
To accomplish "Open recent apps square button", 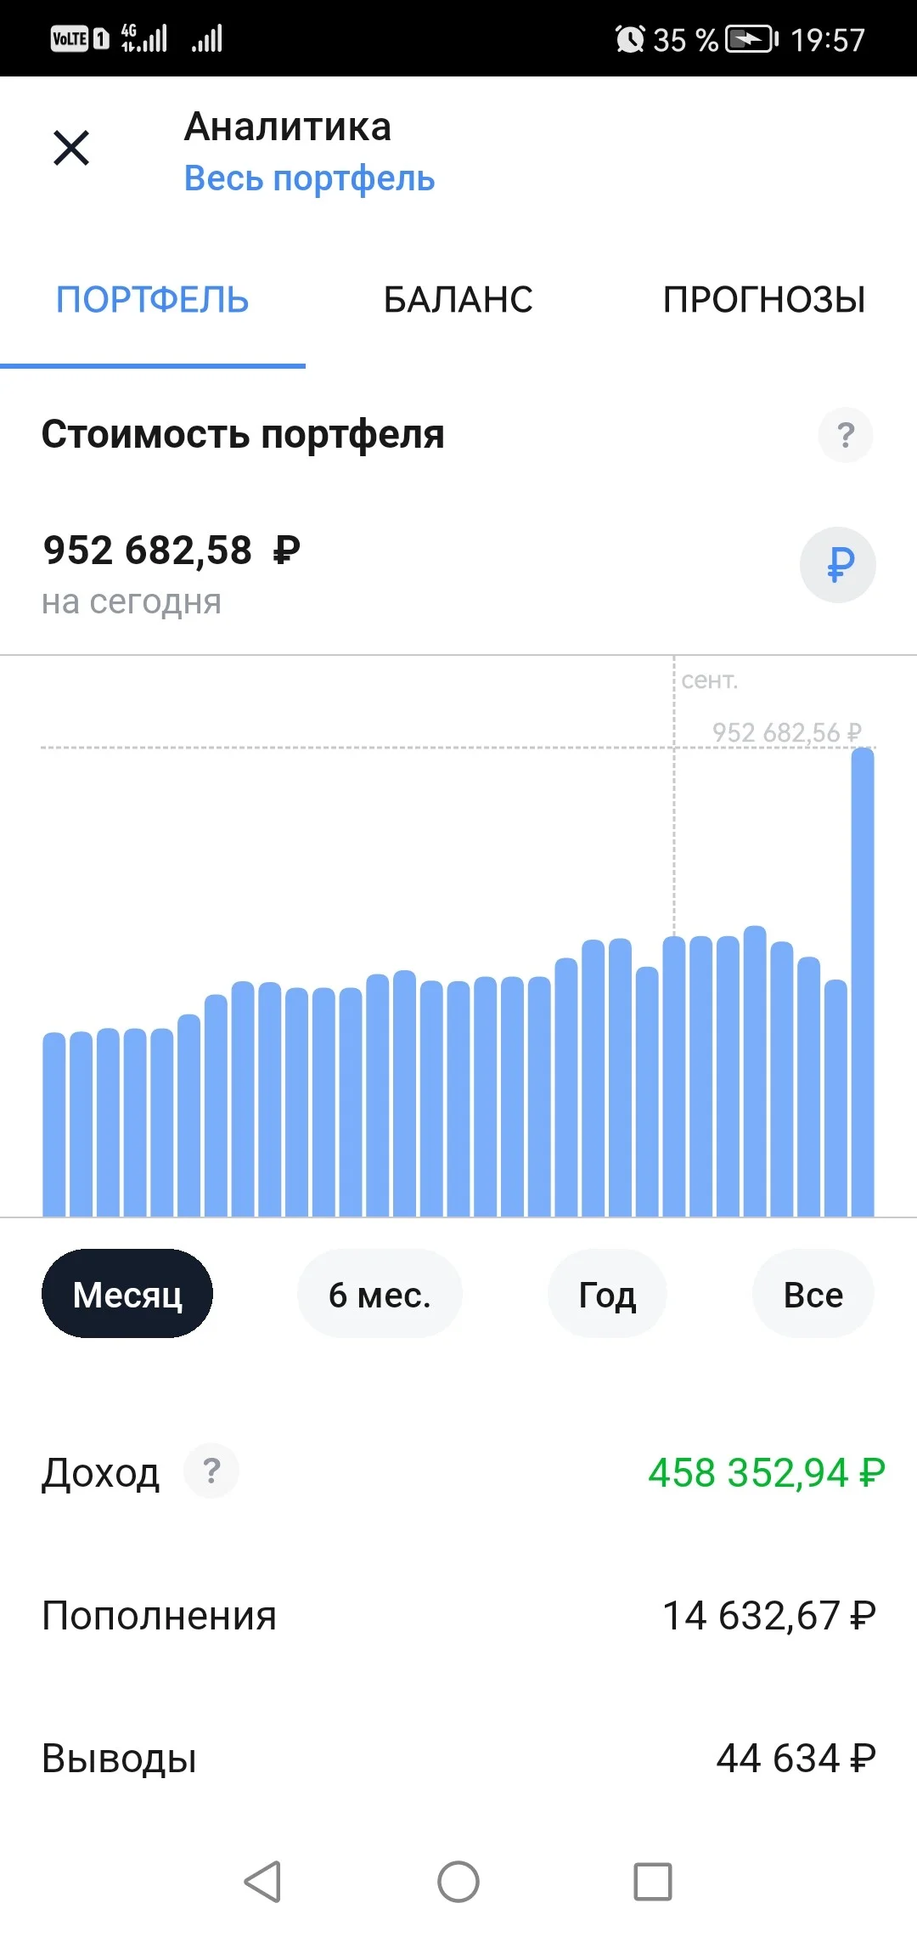I will point(653,1881).
